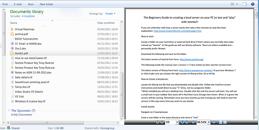Open the Arrange by Folder dropdown
The image size is (259, 130).
point(111,14)
